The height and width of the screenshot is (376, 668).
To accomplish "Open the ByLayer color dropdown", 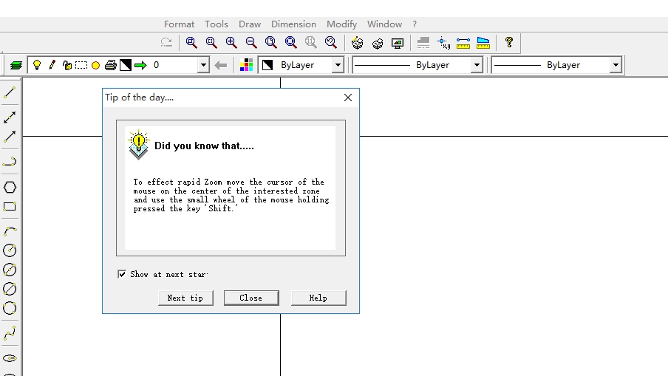I will [x=338, y=65].
